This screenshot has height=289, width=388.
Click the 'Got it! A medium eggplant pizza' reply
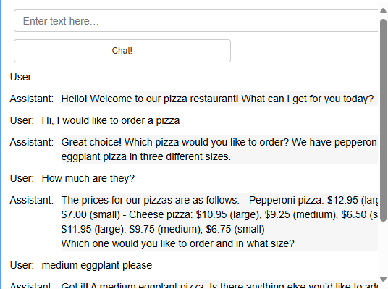click(x=219, y=285)
